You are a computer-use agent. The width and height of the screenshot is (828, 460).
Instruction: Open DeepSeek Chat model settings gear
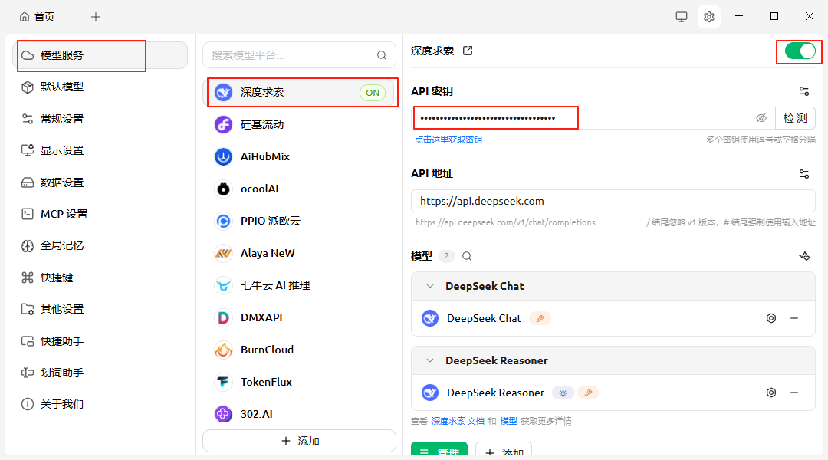(771, 318)
